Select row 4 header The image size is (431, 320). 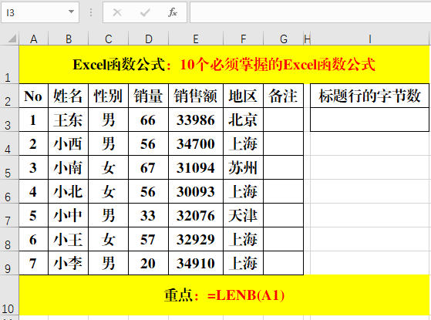(x=9, y=143)
